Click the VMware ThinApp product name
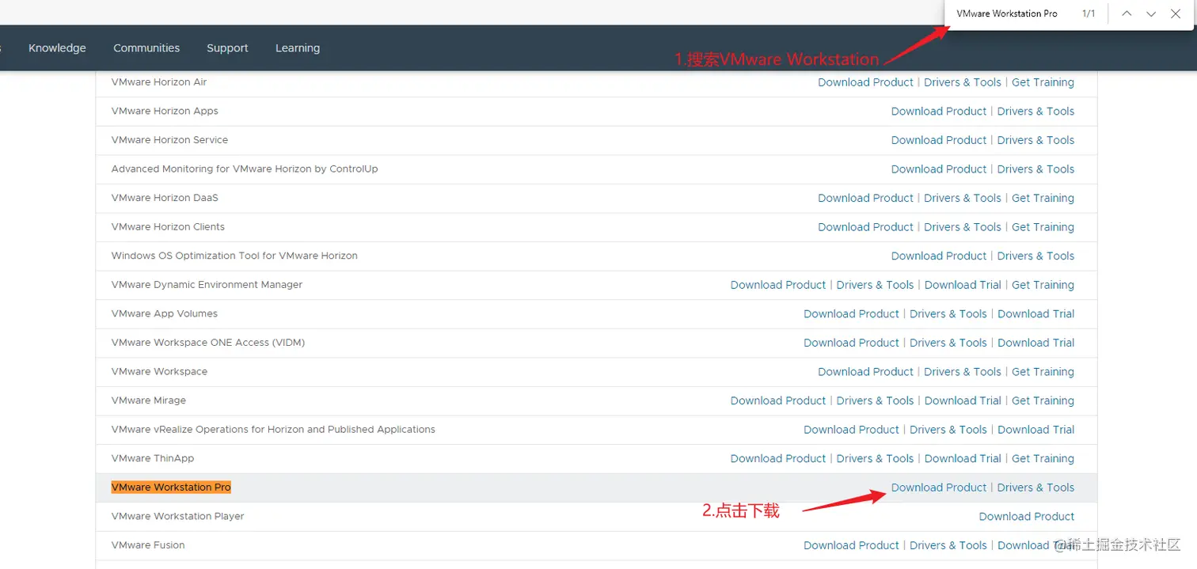 152,458
